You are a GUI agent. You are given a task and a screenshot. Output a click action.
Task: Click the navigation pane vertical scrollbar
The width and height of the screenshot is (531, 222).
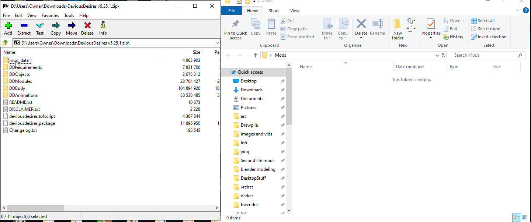(x=289, y=97)
